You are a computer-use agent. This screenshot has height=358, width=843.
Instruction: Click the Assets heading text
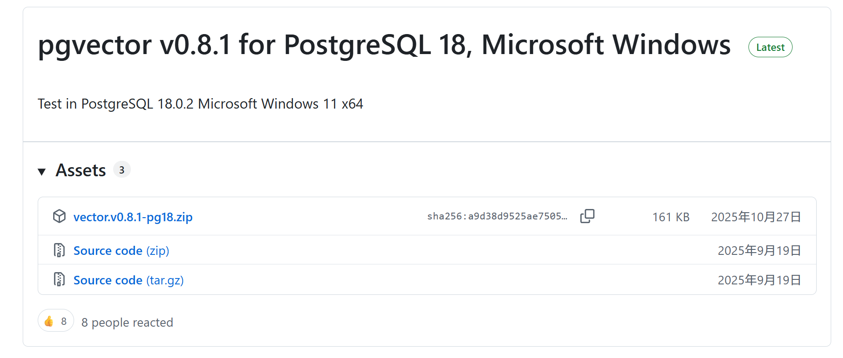[x=81, y=170]
